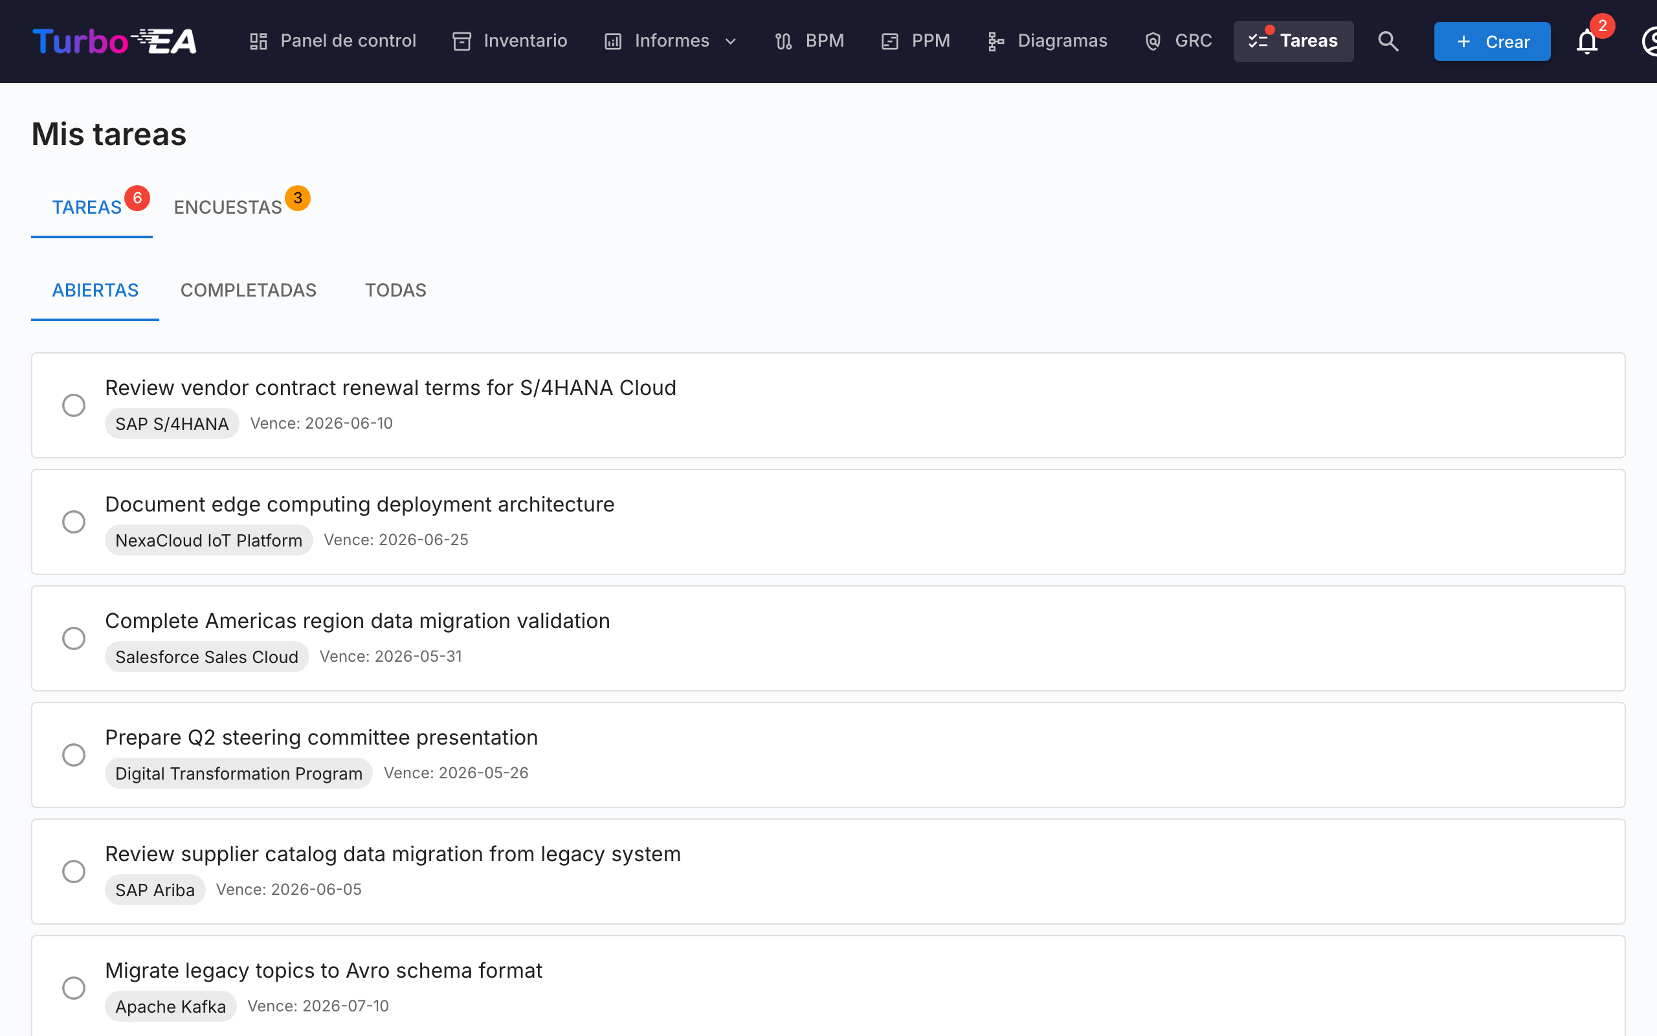
Task: Click the 'Vence: 2026-06-25' due date
Action: point(395,540)
